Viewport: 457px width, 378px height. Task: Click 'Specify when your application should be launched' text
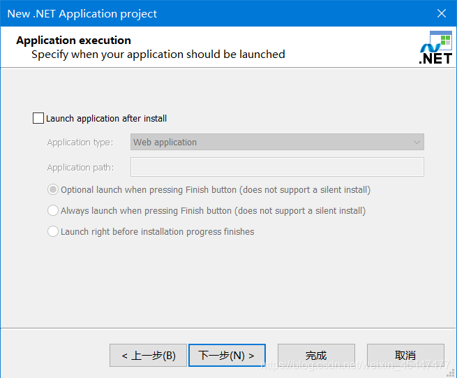coord(158,54)
